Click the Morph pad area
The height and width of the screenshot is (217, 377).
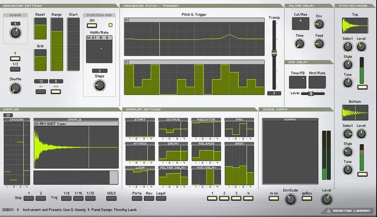click(x=290, y=153)
